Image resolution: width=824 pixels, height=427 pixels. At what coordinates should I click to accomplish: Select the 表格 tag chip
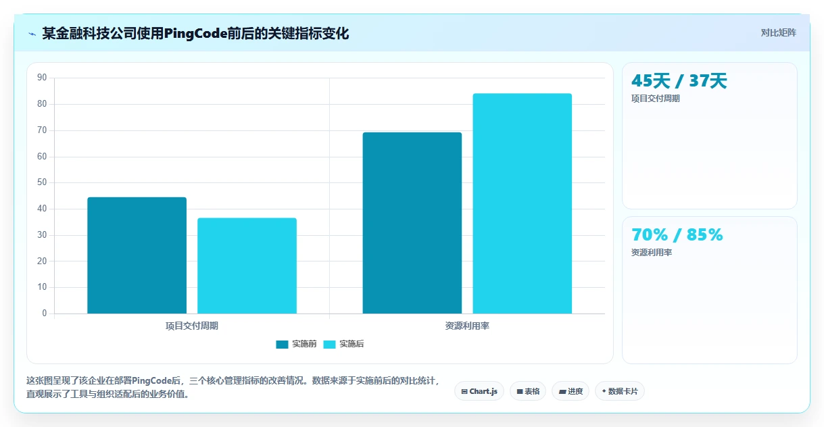click(528, 391)
